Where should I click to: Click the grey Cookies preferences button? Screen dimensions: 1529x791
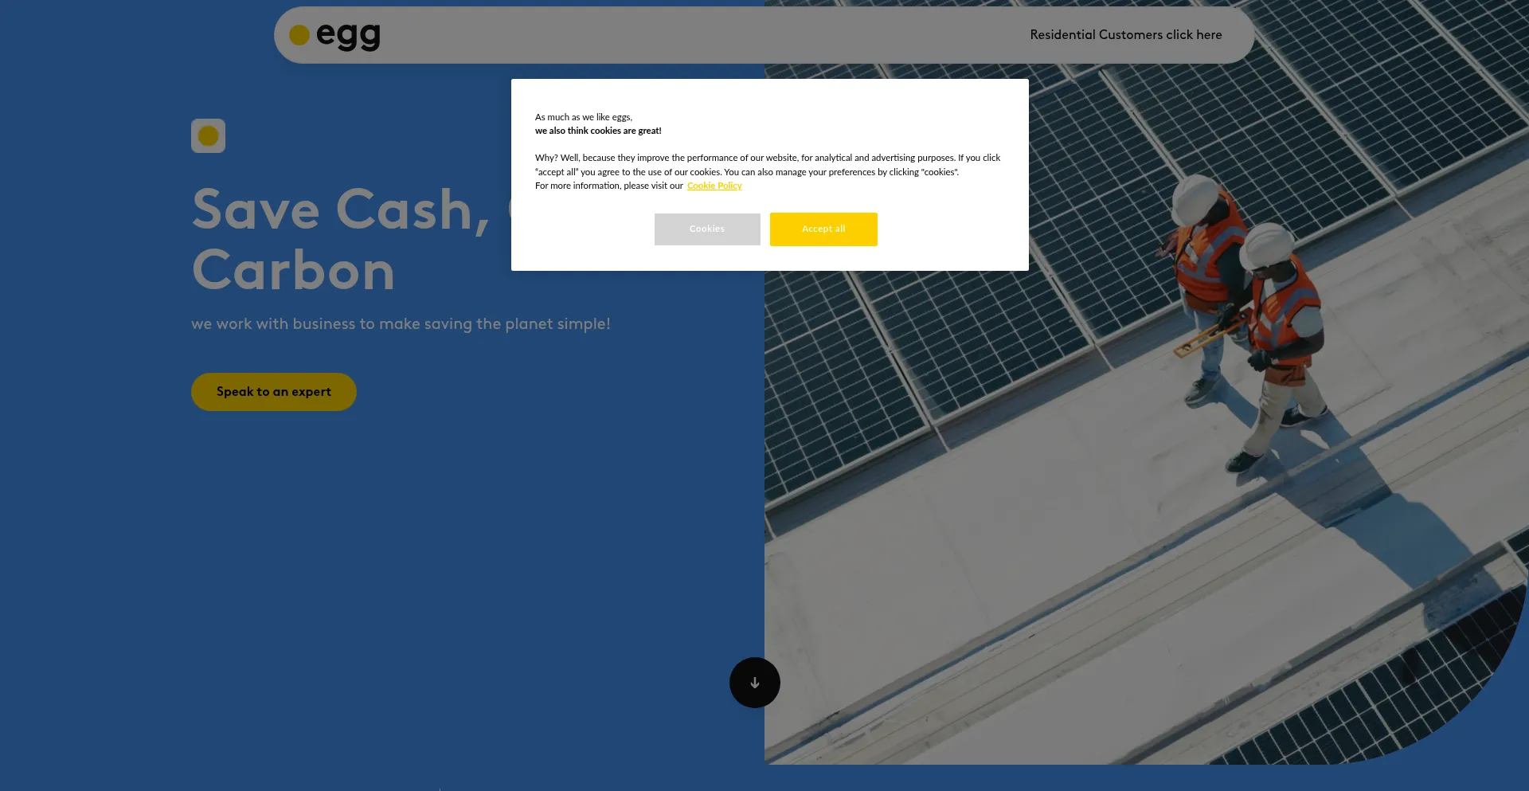(x=706, y=229)
